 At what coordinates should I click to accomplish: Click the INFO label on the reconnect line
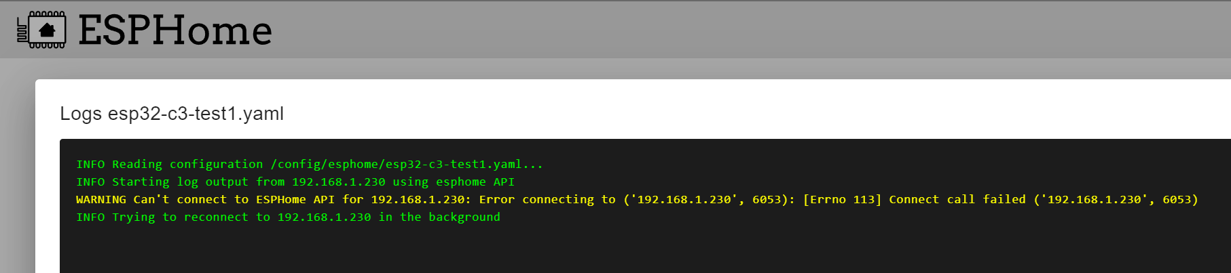point(90,217)
